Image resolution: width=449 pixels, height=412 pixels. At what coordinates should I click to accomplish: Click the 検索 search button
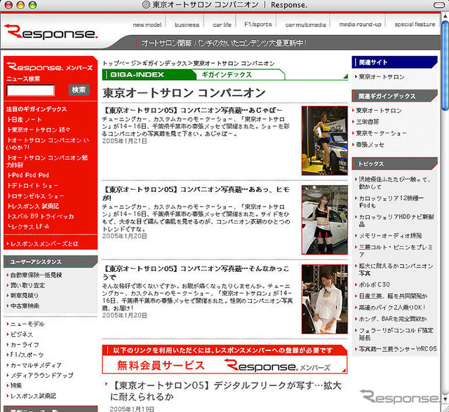click(79, 90)
